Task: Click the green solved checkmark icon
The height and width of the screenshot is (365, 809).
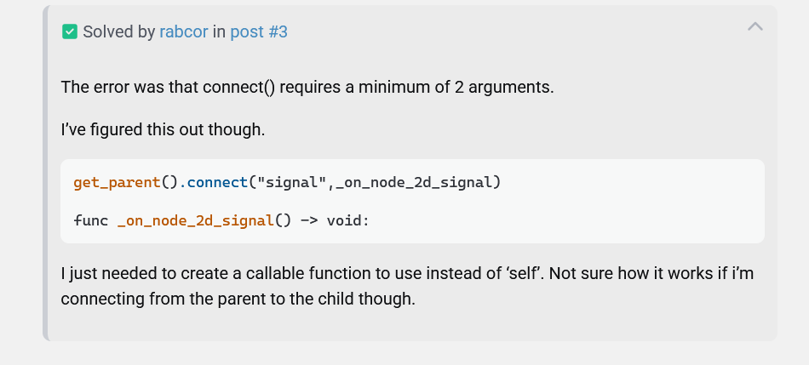Action: (70, 32)
